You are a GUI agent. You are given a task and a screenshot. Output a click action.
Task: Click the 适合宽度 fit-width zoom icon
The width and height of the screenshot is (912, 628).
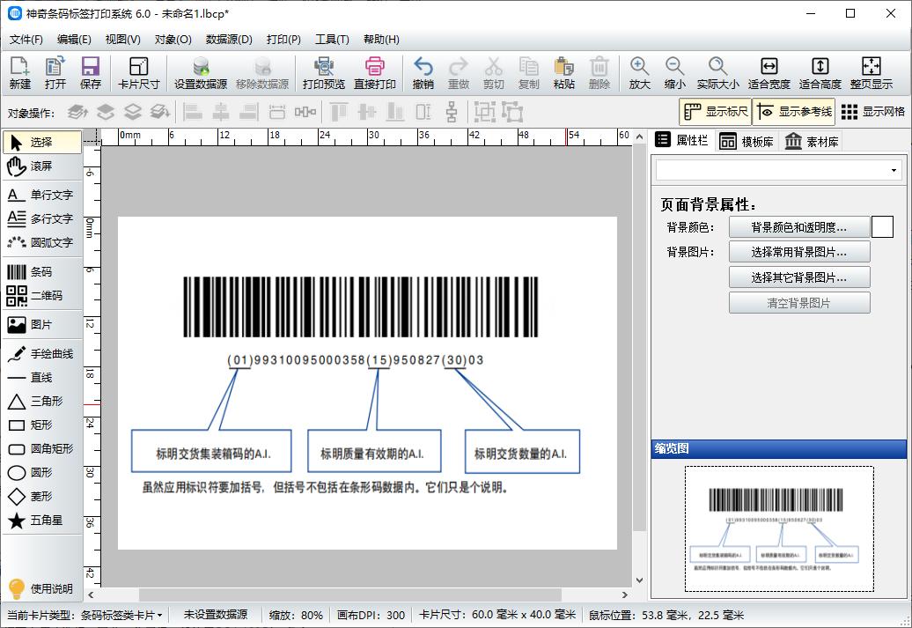pos(771,70)
